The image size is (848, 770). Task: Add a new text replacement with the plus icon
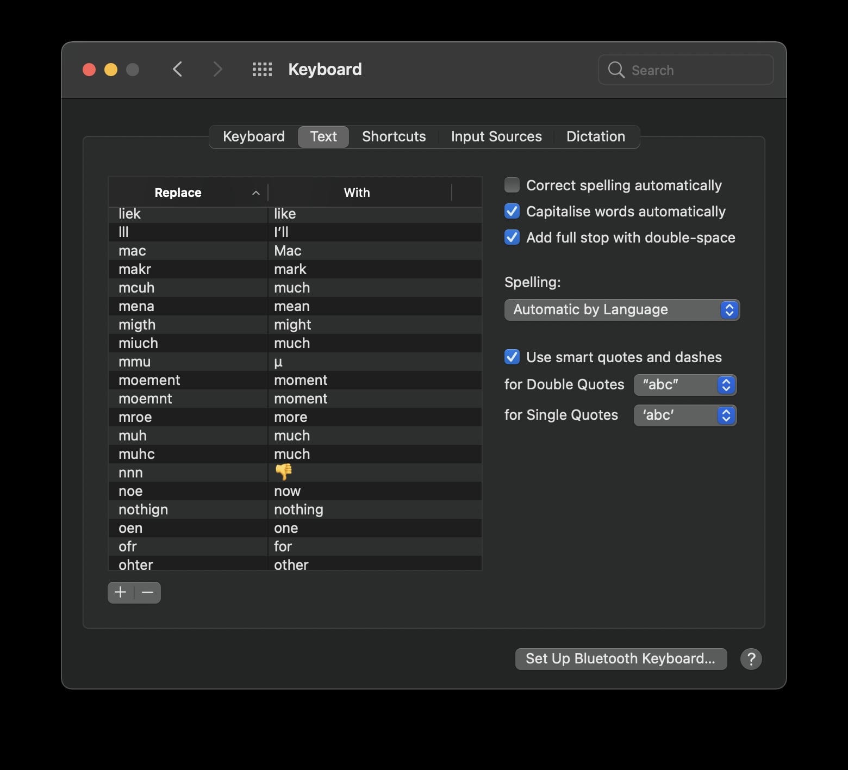(x=120, y=592)
